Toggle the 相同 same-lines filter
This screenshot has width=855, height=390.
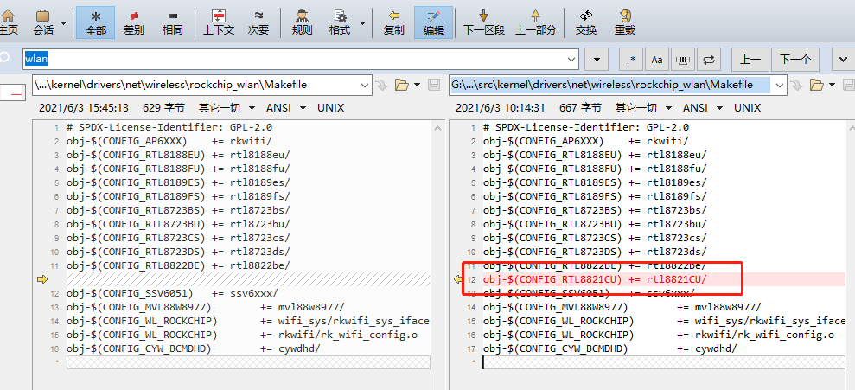[x=172, y=22]
